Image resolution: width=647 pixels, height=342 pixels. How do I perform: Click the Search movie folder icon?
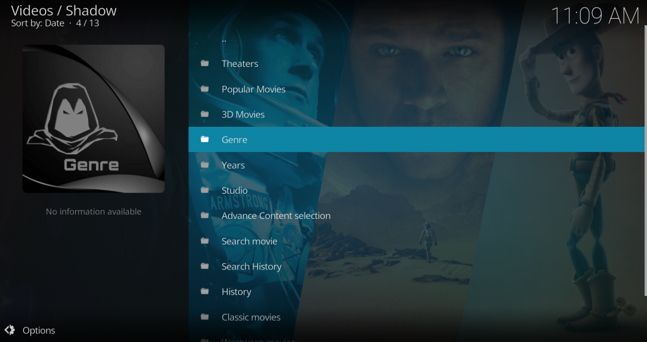[205, 241]
